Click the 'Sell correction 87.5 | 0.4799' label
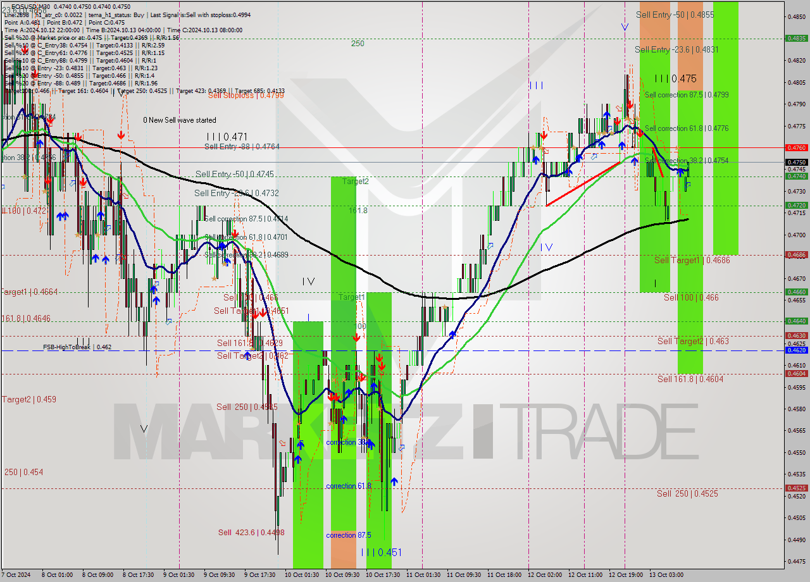Image resolution: width=810 pixels, height=582 pixels. tap(687, 95)
